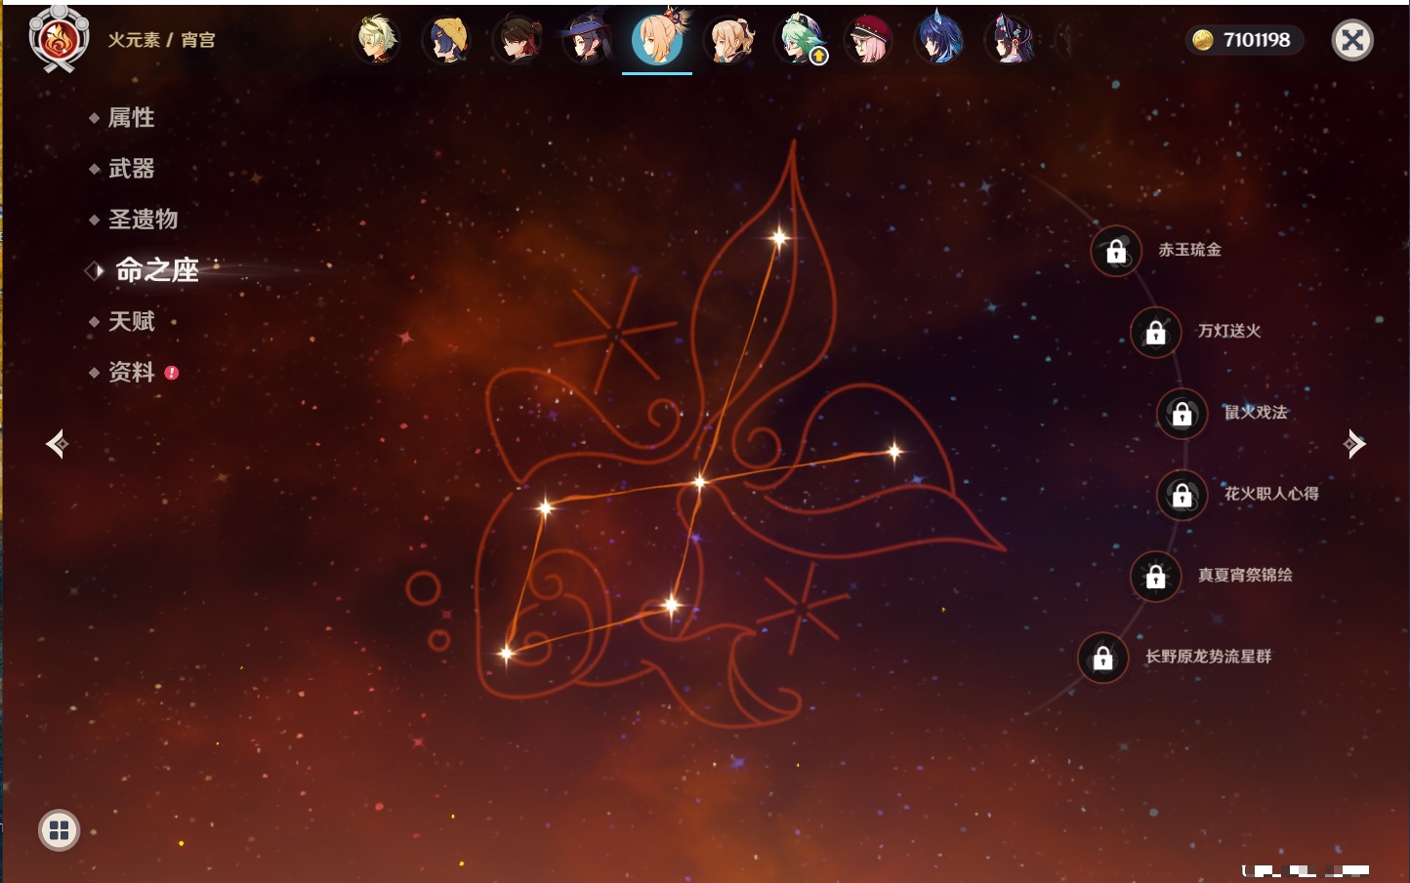Screen dimensions: 1410x883
Task: Click the Mora coin balance 7101198
Action: pos(1244,40)
